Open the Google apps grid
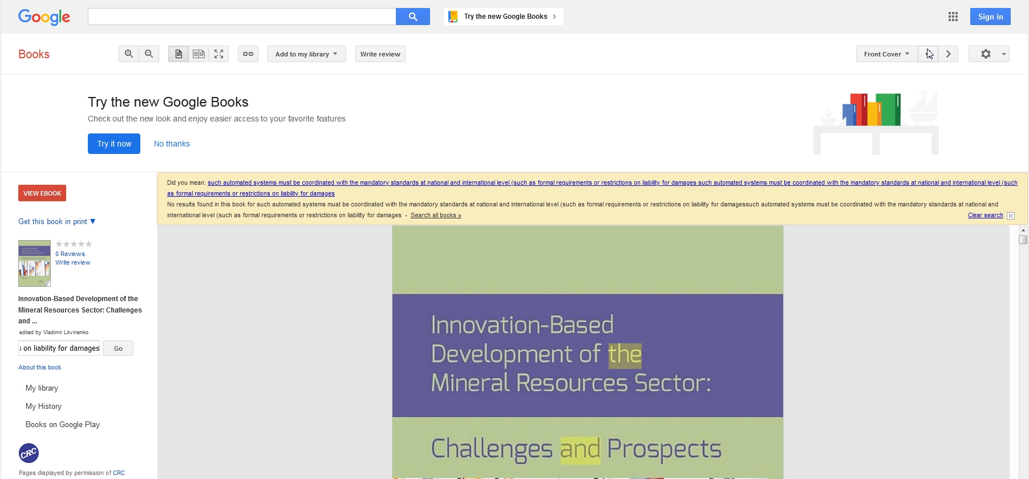This screenshot has width=1029, height=479. pos(953,17)
